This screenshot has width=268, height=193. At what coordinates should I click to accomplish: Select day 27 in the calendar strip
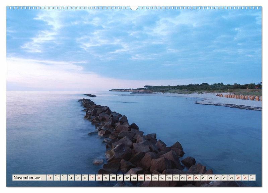pos(231,178)
